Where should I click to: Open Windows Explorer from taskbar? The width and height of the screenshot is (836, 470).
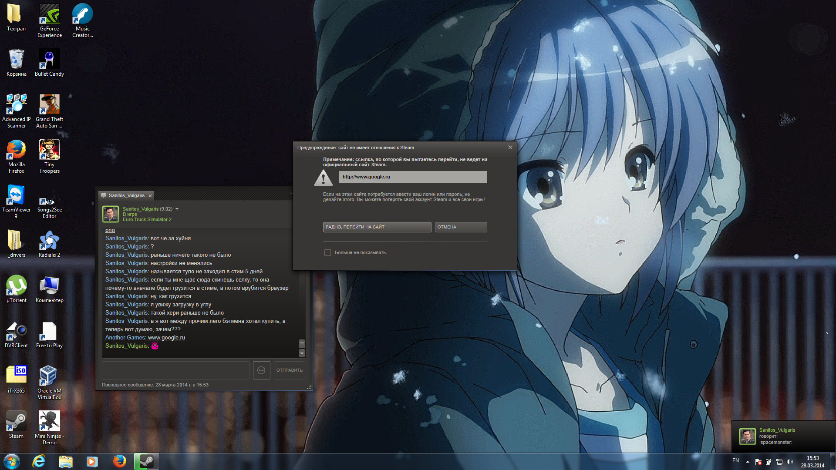tap(65, 461)
